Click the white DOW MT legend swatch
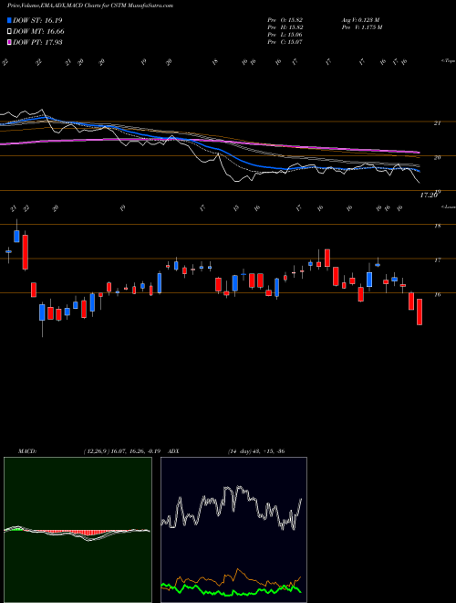Image resolution: width=456 pixels, height=603 pixels. coord(9,31)
